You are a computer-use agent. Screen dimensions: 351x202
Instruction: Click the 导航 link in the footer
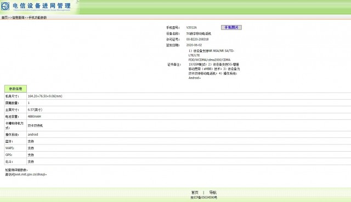pyautogui.click(x=213, y=192)
